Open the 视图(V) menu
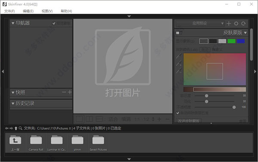Viewport: 258px width, 162px height. (x=47, y=11)
